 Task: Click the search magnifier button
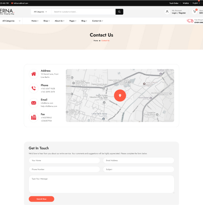pyautogui.click(x=119, y=12)
